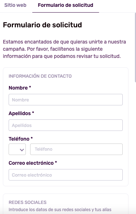This screenshot has height=214, width=136.
Task: Click the Correo electrónico * label
Action: [33, 163]
